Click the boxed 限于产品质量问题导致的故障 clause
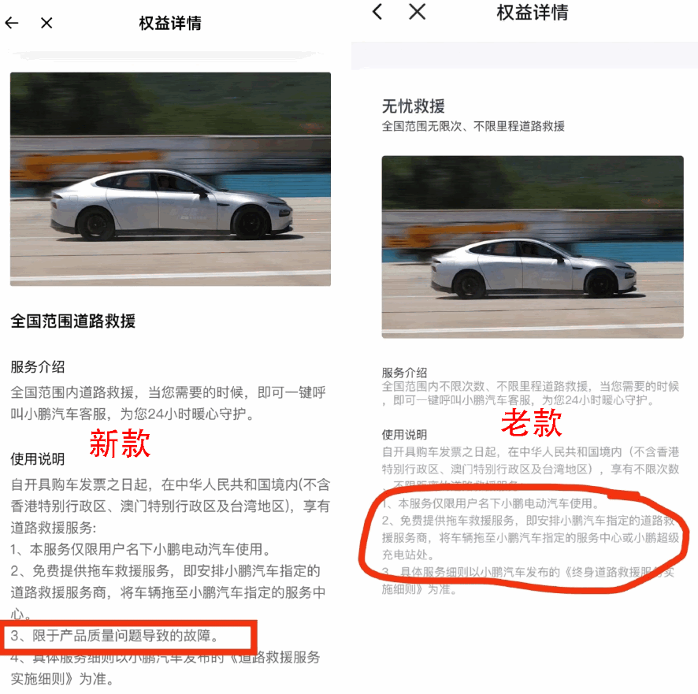The width and height of the screenshot is (698, 694). click(115, 635)
